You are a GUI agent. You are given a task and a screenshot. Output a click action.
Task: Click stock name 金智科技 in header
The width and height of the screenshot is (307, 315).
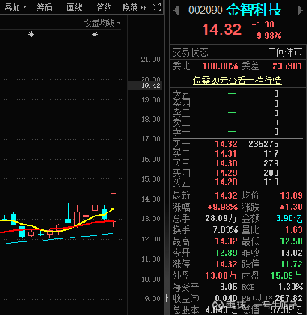254,10
